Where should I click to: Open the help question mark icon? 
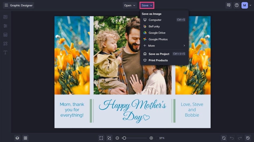(x=237, y=5)
